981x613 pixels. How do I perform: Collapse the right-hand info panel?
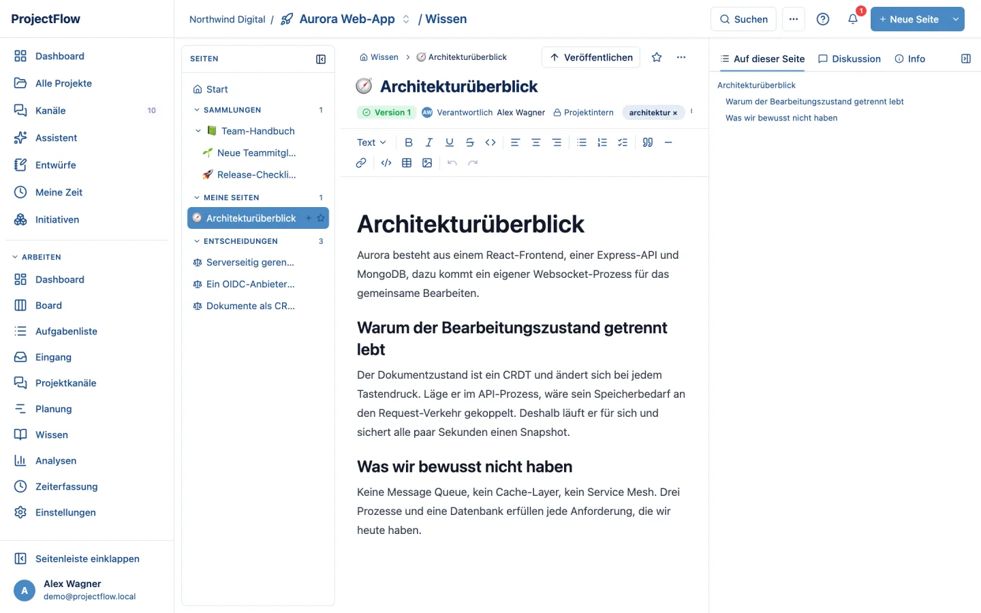tap(966, 59)
